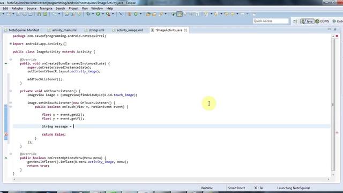Screen dimensions: 343x193
Task: Click the Writable status bar entry
Action: (x=207, y=188)
